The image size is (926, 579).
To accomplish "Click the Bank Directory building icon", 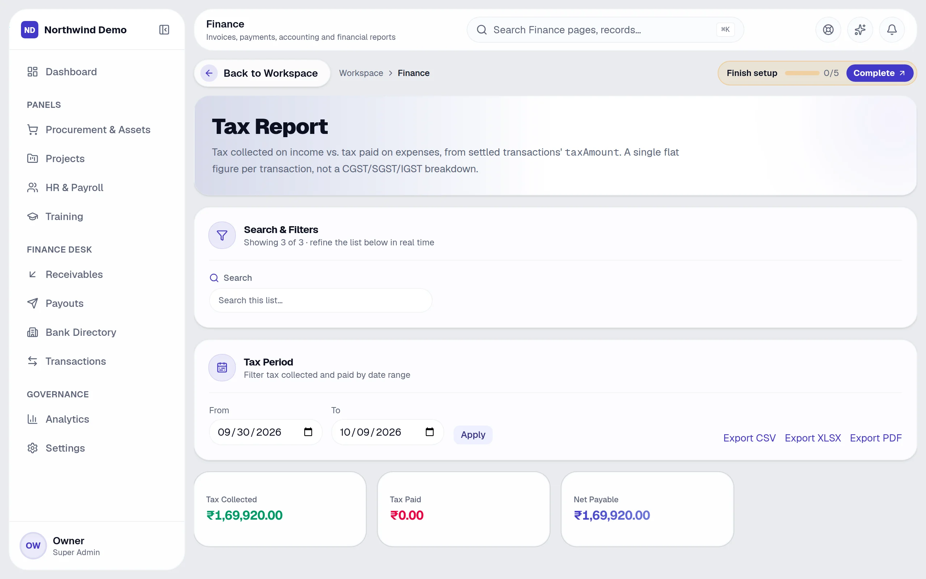I will 33,333.
